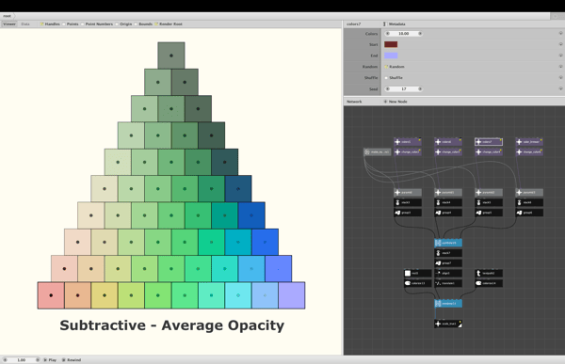Increase the Colors value with right arrow
Screen dimensions: 565x364
pyautogui.click(x=420, y=34)
